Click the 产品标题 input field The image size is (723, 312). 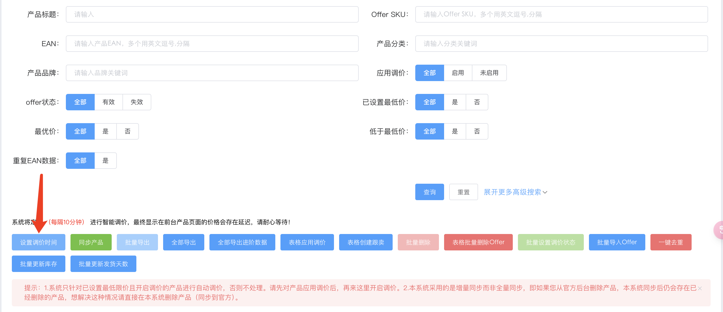(x=211, y=14)
